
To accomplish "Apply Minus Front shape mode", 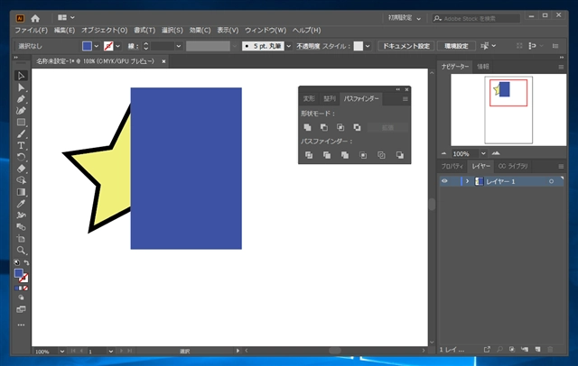I will pyautogui.click(x=324, y=127).
